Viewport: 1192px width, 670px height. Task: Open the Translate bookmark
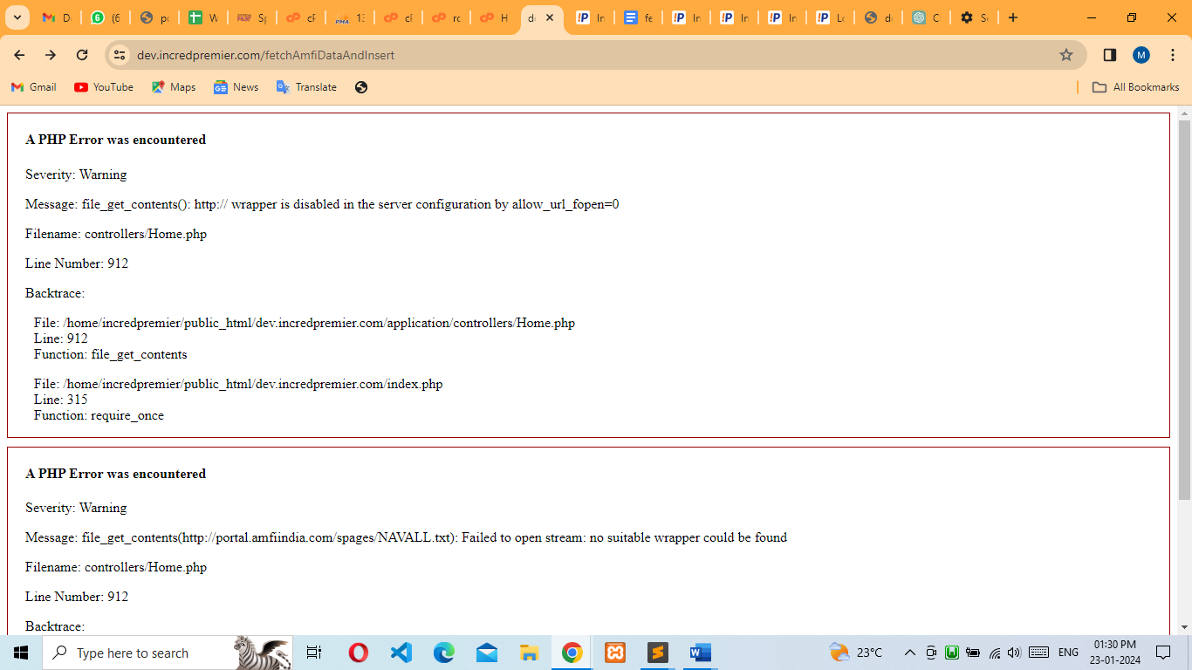pyautogui.click(x=306, y=87)
